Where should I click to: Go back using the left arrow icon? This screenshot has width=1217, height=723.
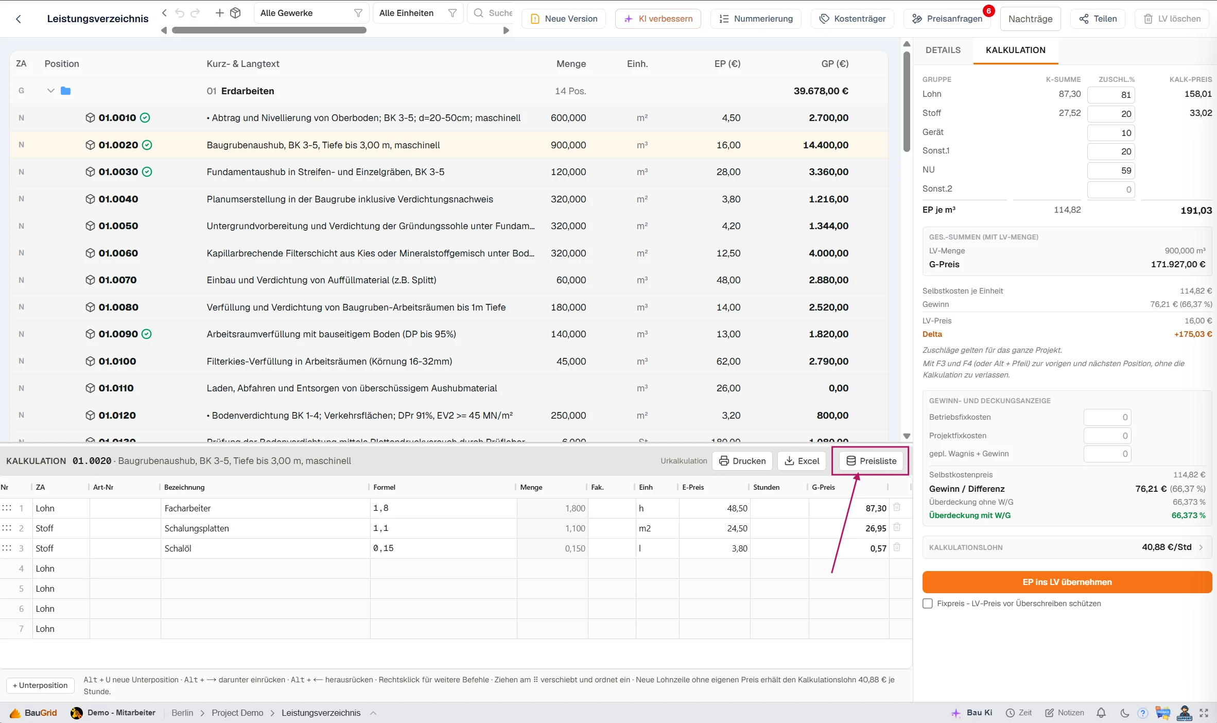pyautogui.click(x=19, y=19)
